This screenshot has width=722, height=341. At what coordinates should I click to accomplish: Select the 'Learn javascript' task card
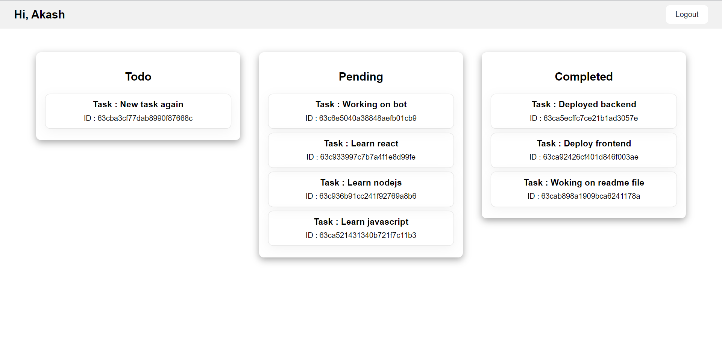coord(361,228)
